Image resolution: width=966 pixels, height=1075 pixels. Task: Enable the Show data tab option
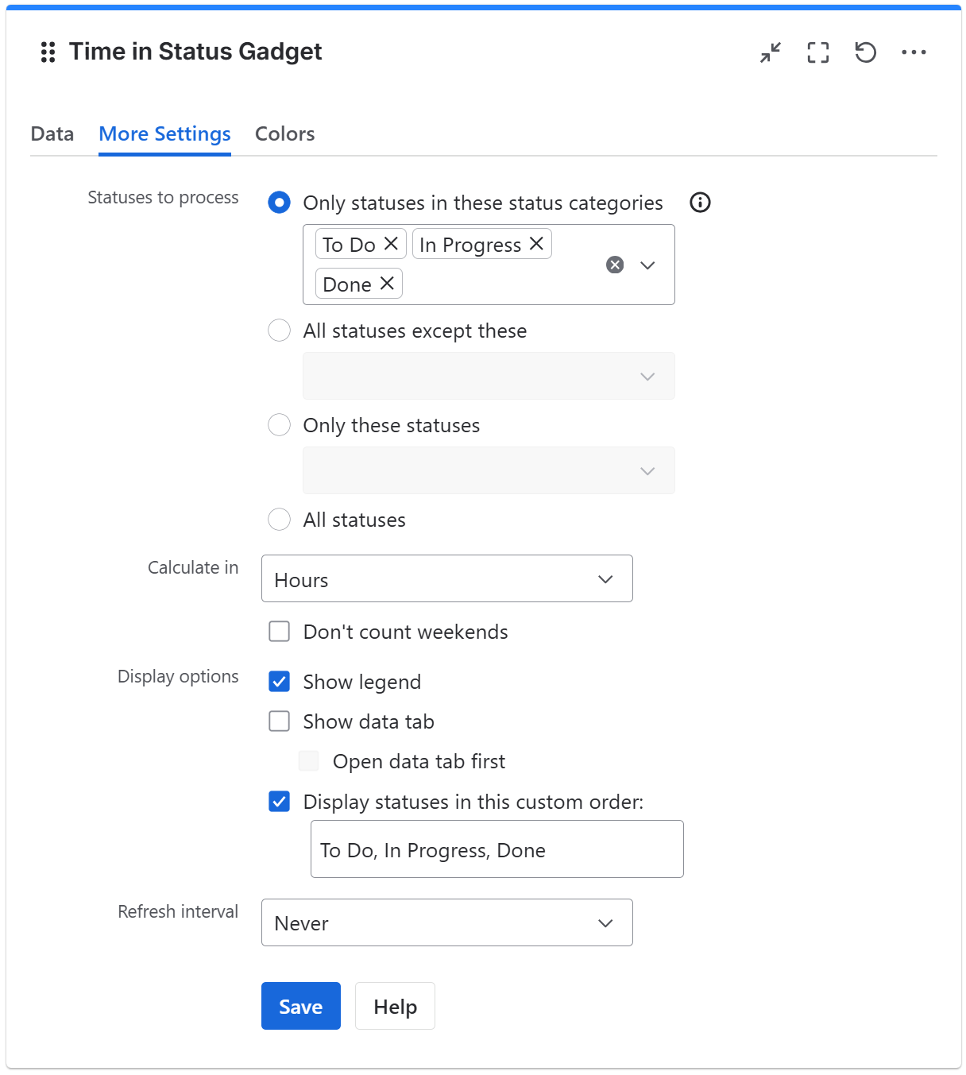pyautogui.click(x=279, y=721)
